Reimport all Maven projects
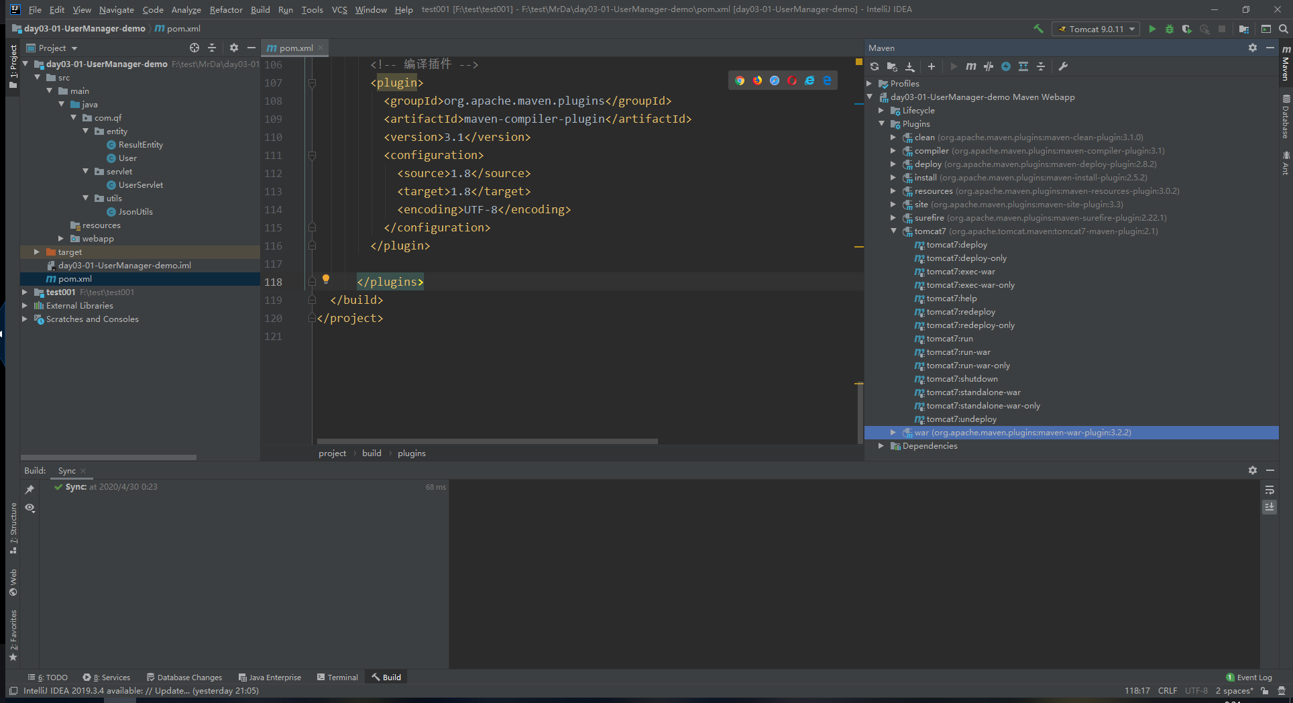Screen dimensions: 1293x703 coord(874,66)
